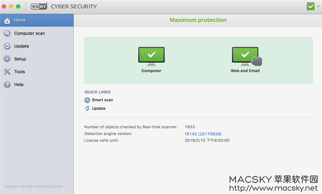
Task: Click the Tools wrench icon
Action: tap(7, 71)
